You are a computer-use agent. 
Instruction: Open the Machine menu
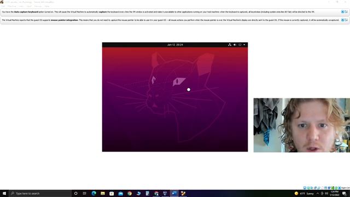point(11,6)
